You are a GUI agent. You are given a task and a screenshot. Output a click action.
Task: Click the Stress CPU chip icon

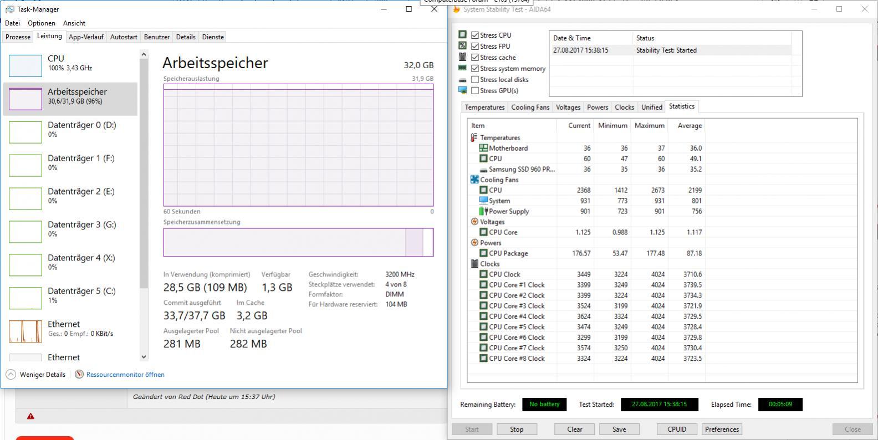(462, 34)
